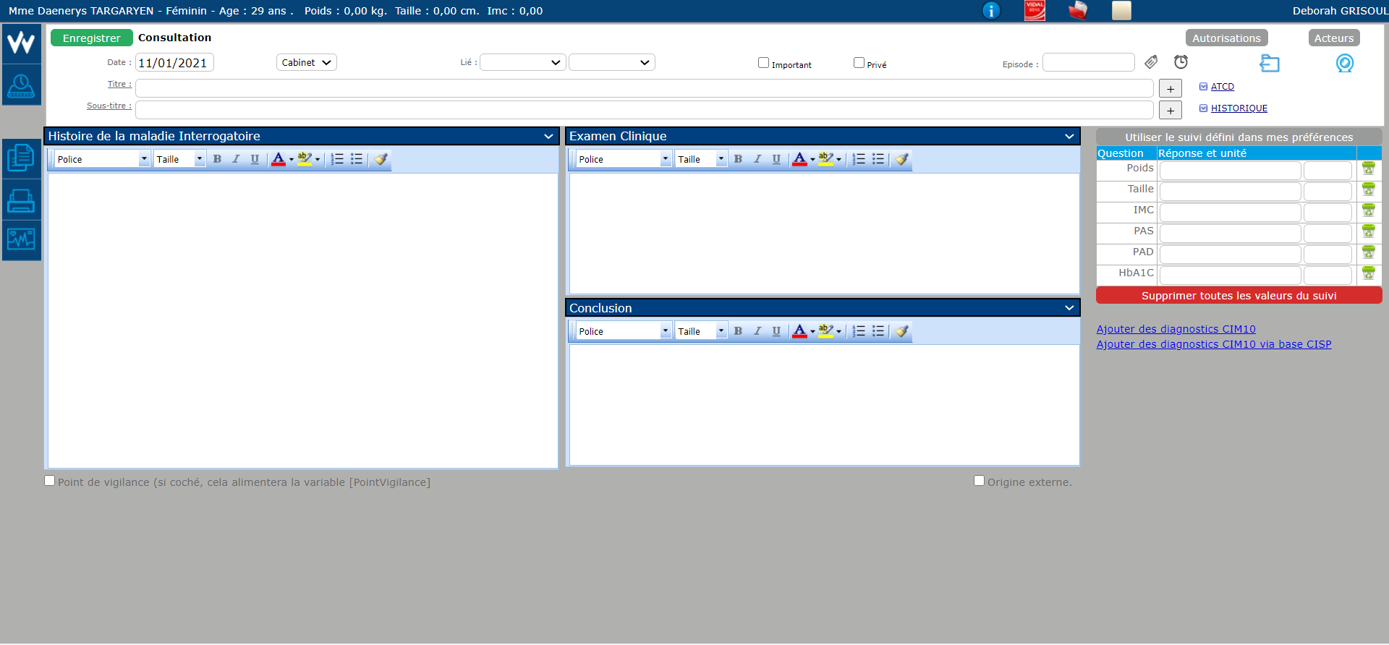Toggle underline in Histoire de la maladie editor
The image size is (1389, 645).
point(255,159)
